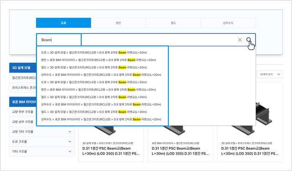Pick the last 상하수도 suggestion
This screenshot has width=292, height=171.
pyautogui.click(x=101, y=120)
